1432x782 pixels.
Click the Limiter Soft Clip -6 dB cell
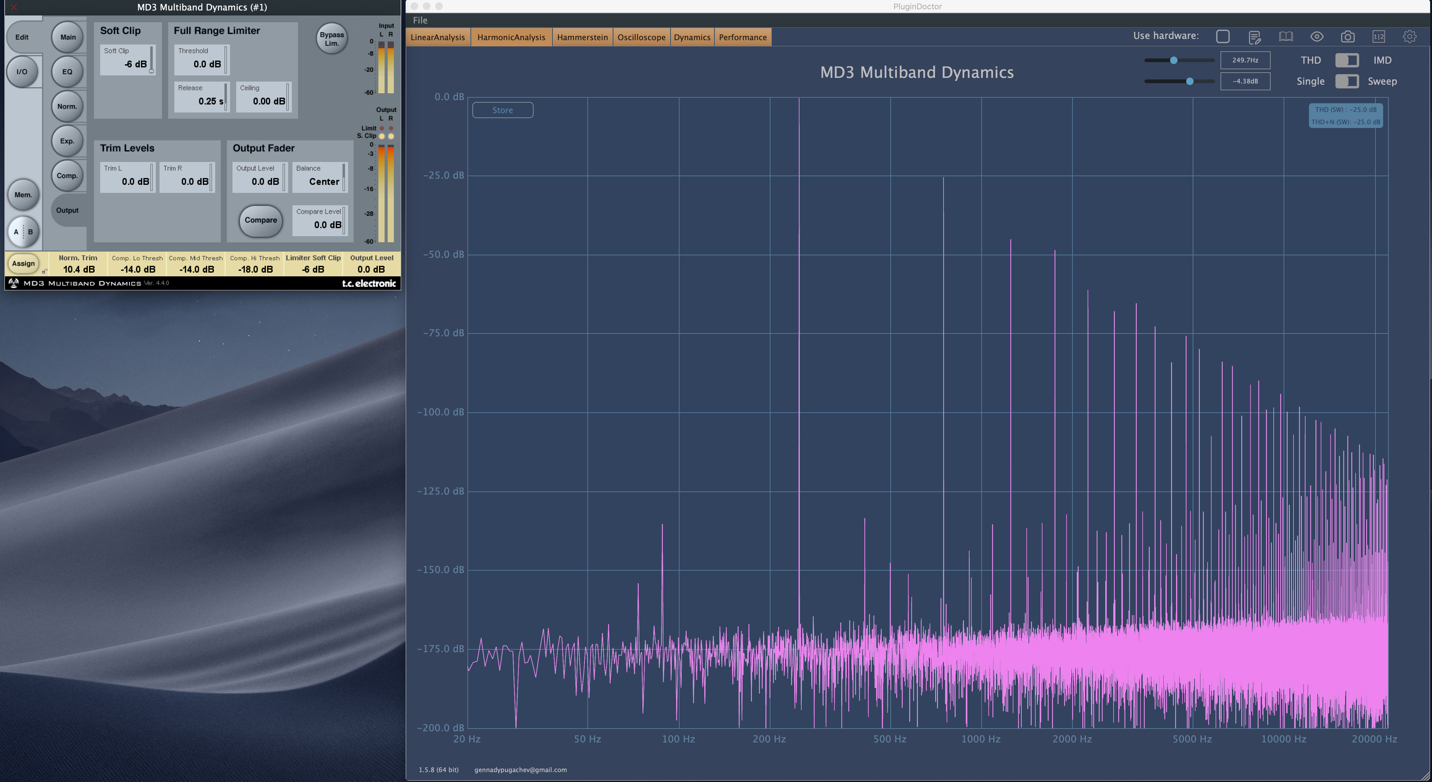pyautogui.click(x=313, y=264)
